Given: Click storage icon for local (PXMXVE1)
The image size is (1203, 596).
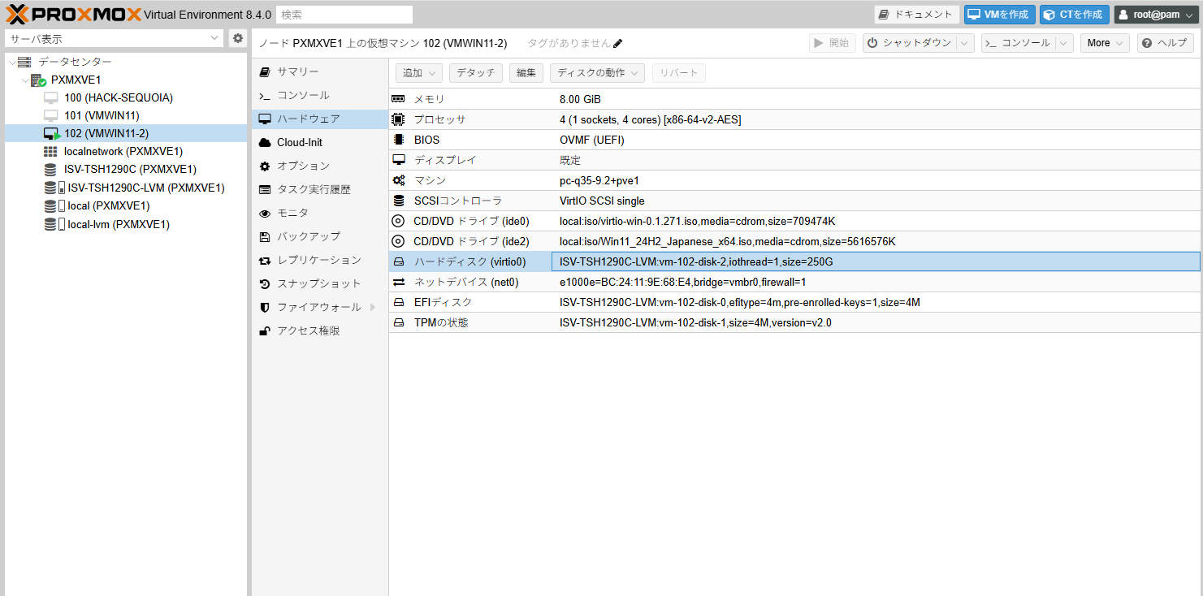Looking at the screenshot, I should (x=54, y=205).
